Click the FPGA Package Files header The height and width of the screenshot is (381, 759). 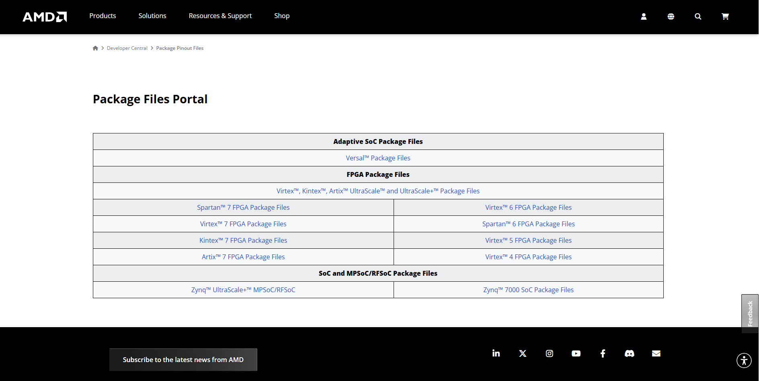pyautogui.click(x=378, y=174)
